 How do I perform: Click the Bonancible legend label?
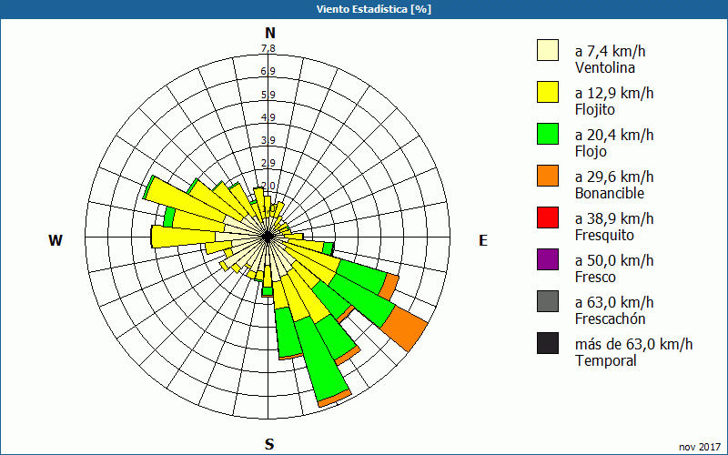coord(610,193)
